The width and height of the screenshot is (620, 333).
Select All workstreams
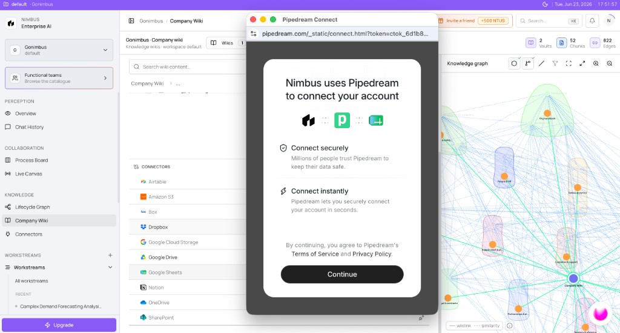(31, 281)
